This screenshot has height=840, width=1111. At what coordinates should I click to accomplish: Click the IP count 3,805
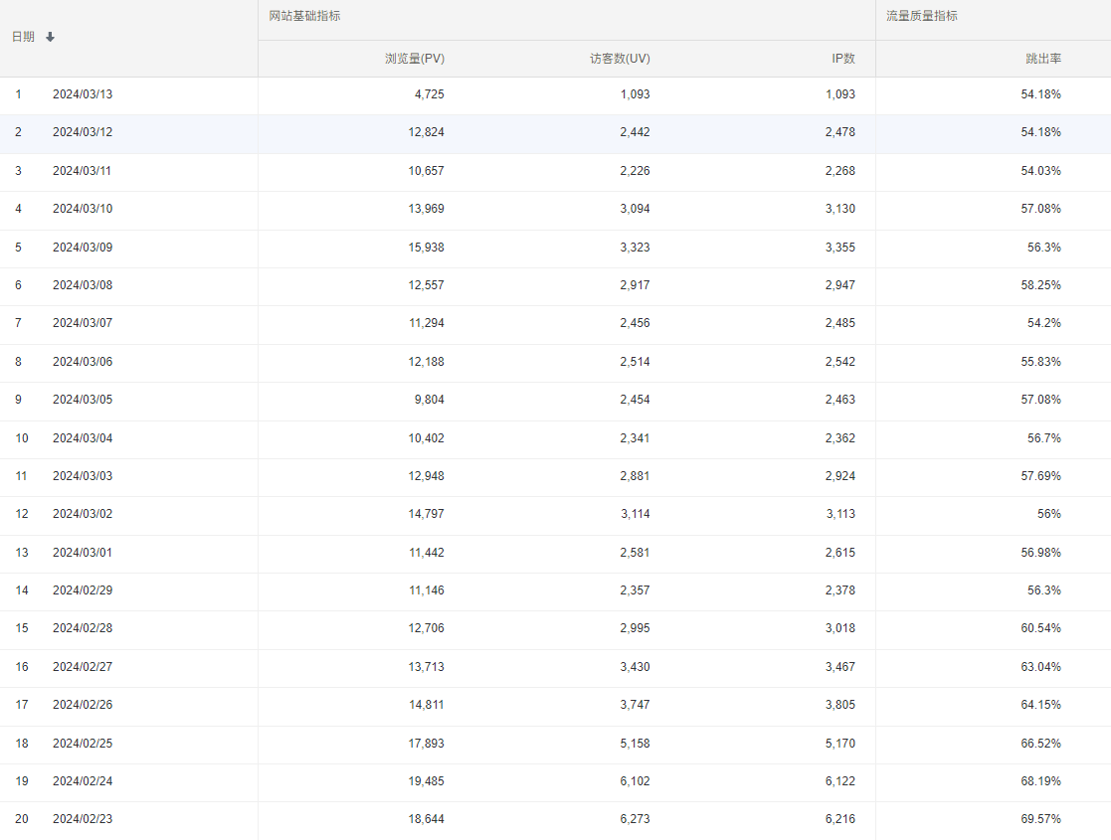[x=839, y=705]
